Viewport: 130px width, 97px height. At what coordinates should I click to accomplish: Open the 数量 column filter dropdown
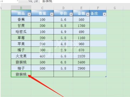pos(52,14)
